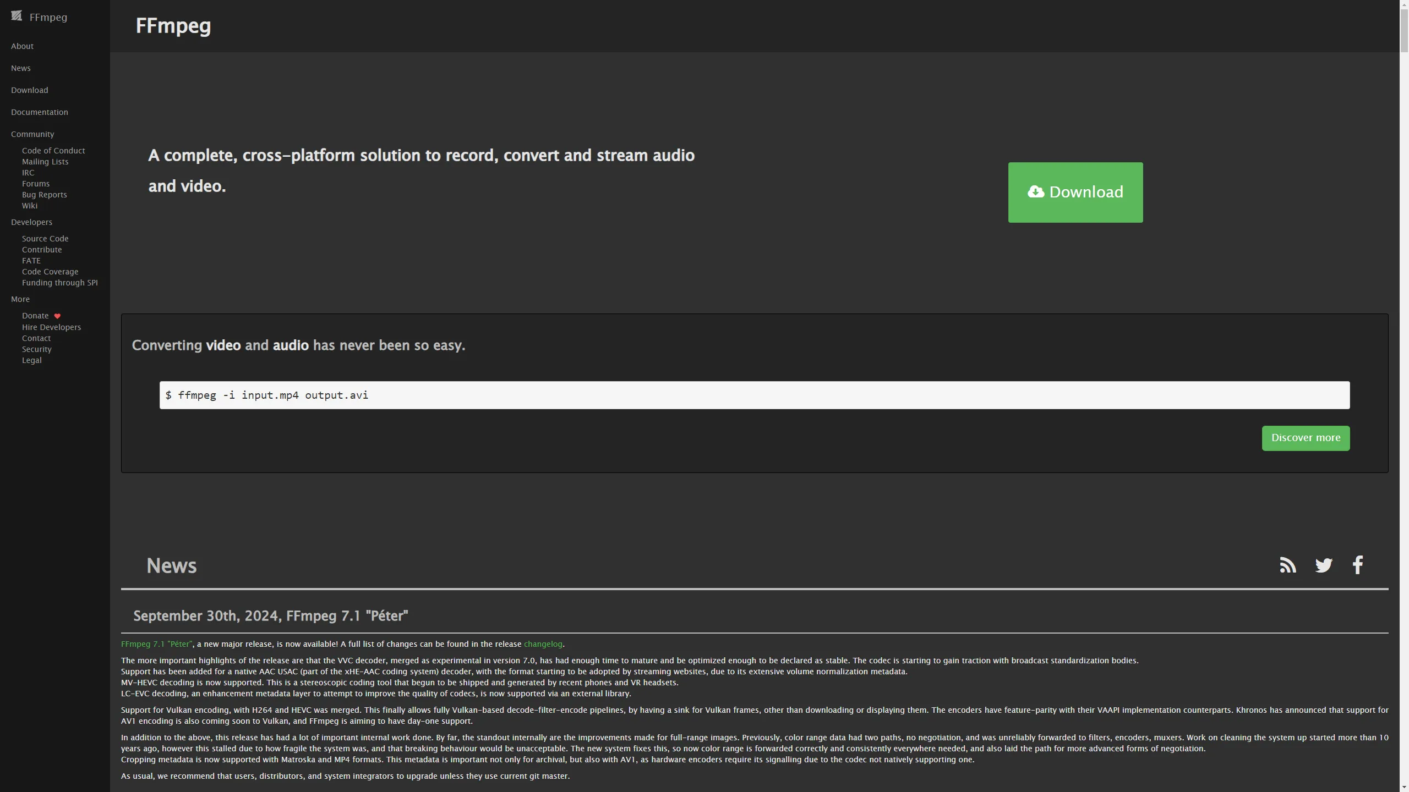1409x792 pixels.
Task: Open the Source Code link
Action: tap(45, 239)
